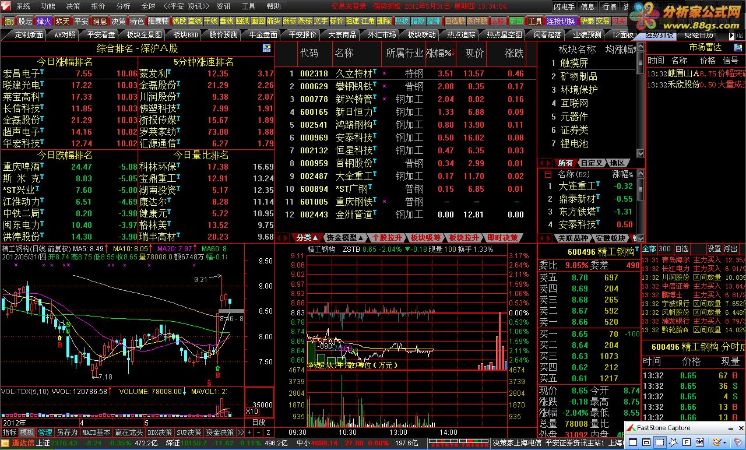Open the 管理 indicator tab
The width and height of the screenshot is (746, 450).
(x=45, y=433)
